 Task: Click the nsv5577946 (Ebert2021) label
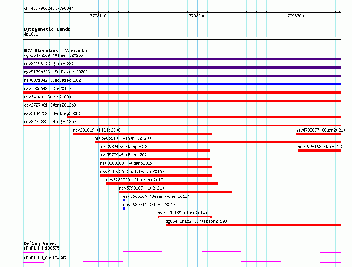point(125,155)
